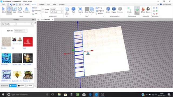Open Windows Start menu
The image size is (173, 97).
[3, 95]
